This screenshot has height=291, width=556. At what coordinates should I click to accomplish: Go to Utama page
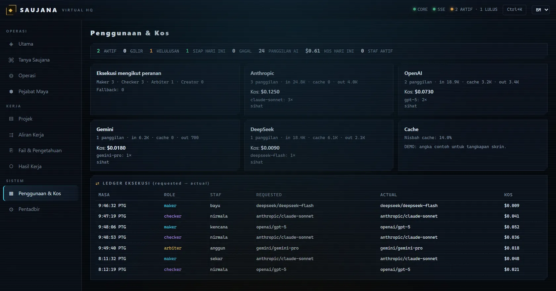point(41,44)
